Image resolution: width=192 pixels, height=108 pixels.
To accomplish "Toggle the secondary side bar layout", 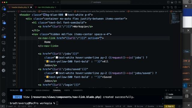I will tap(176, 2).
